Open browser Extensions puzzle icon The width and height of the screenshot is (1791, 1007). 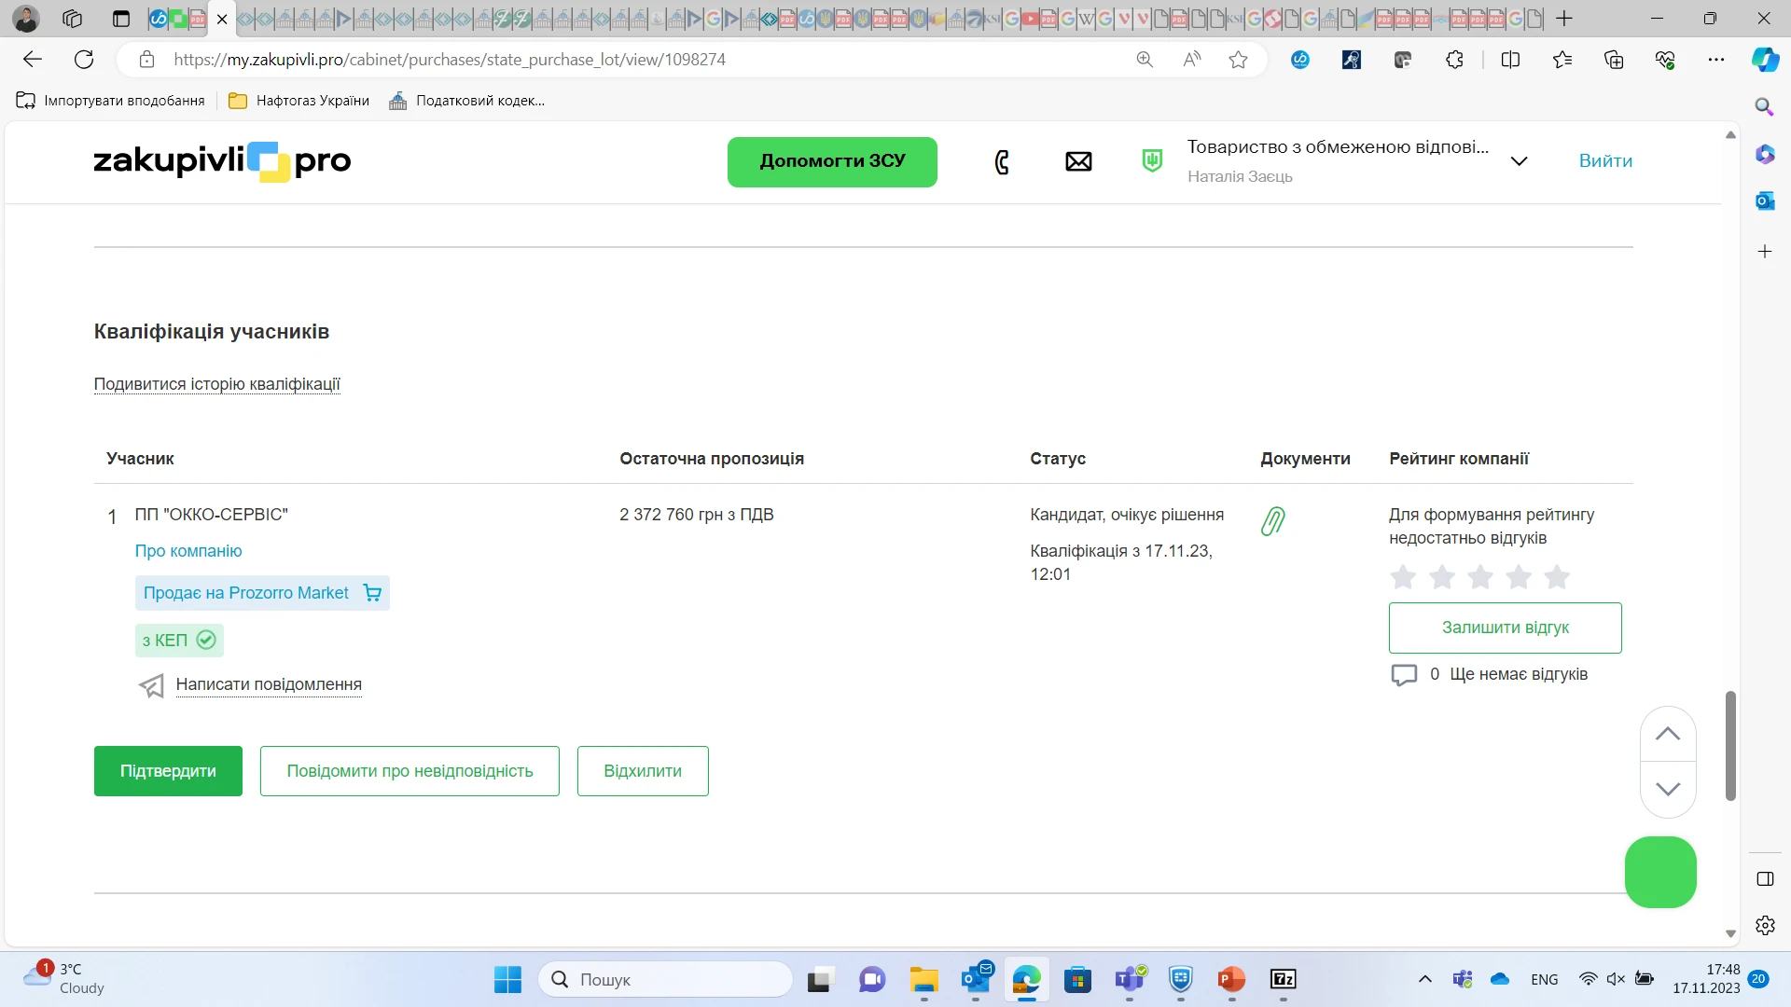(x=1454, y=60)
